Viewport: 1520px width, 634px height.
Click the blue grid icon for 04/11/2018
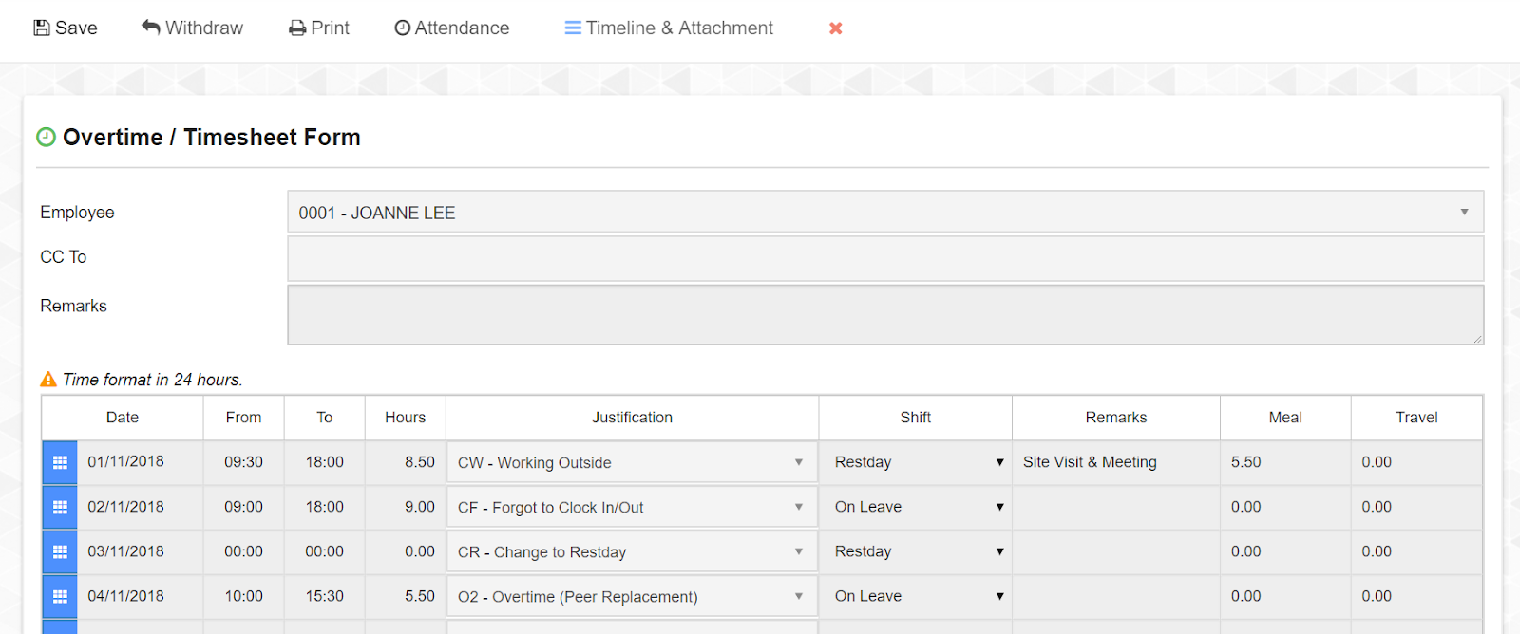tap(60, 596)
